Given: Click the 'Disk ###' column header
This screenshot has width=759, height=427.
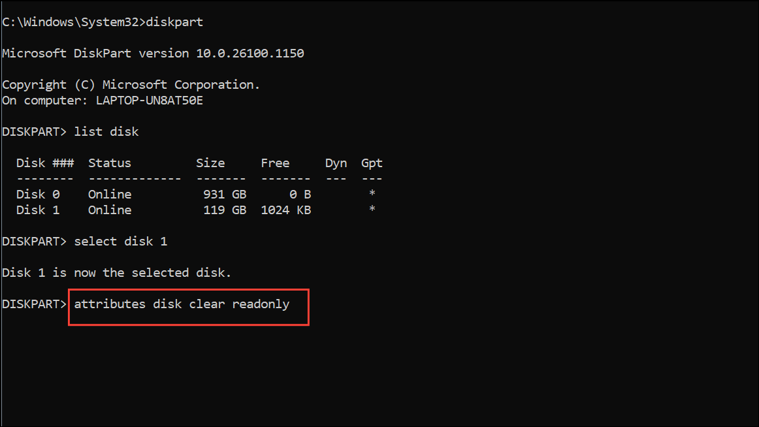Looking at the screenshot, I should point(45,163).
